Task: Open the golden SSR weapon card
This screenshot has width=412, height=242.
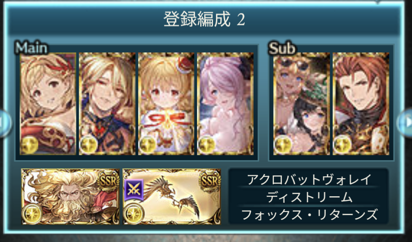Action: pos(172,197)
